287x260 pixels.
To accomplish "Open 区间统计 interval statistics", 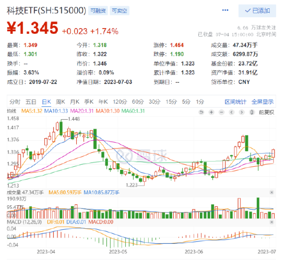I will (x=235, y=102).
